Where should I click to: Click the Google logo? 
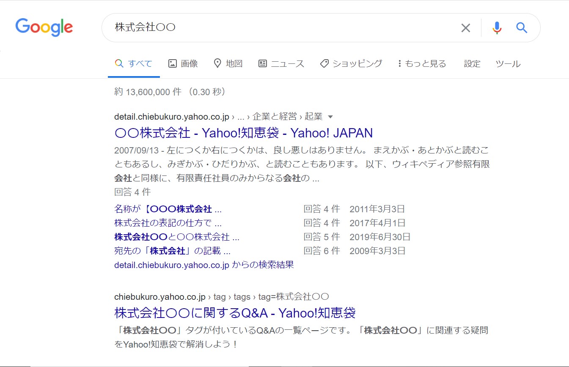[x=44, y=27]
